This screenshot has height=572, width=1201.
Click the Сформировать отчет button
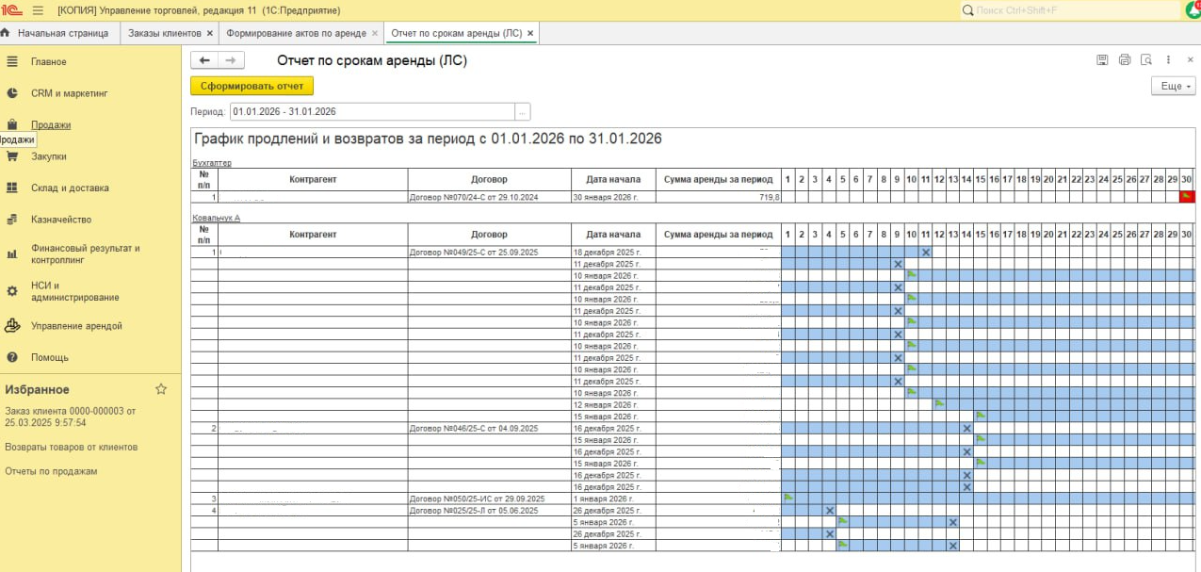pyautogui.click(x=252, y=86)
